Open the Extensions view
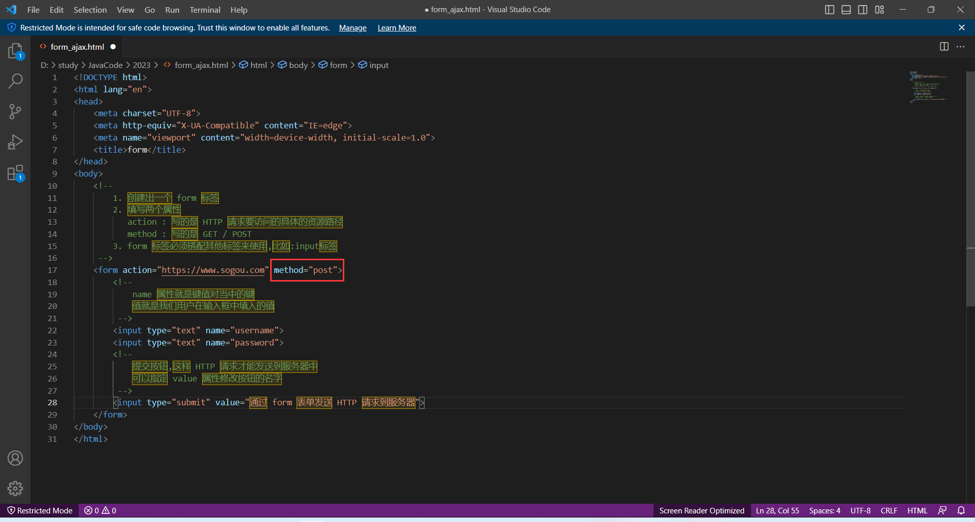The height and width of the screenshot is (522, 975). coord(15,173)
